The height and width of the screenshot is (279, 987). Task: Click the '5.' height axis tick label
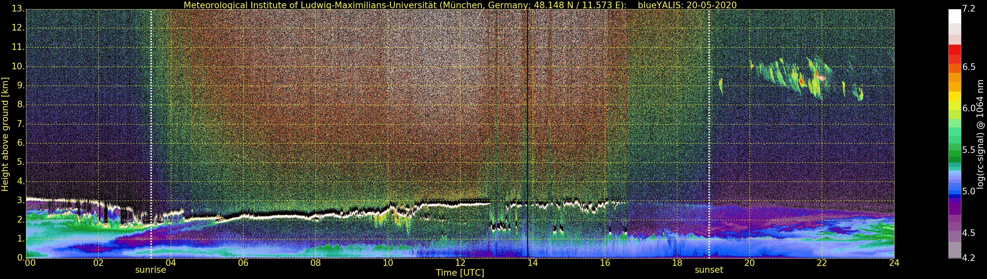pos(21,162)
